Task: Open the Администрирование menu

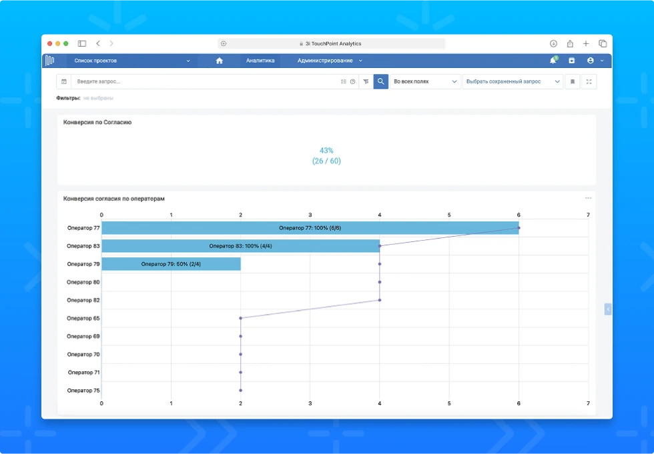Action: point(330,61)
